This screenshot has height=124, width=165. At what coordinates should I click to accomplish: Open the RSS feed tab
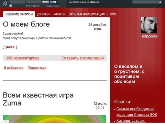click(x=113, y=14)
